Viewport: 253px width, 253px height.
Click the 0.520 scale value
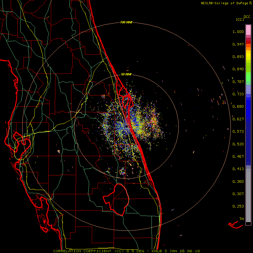click(238, 144)
